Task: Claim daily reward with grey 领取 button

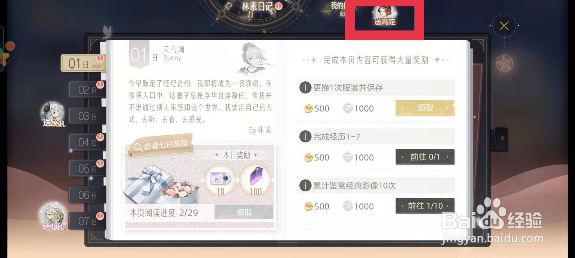Action: coord(244,212)
